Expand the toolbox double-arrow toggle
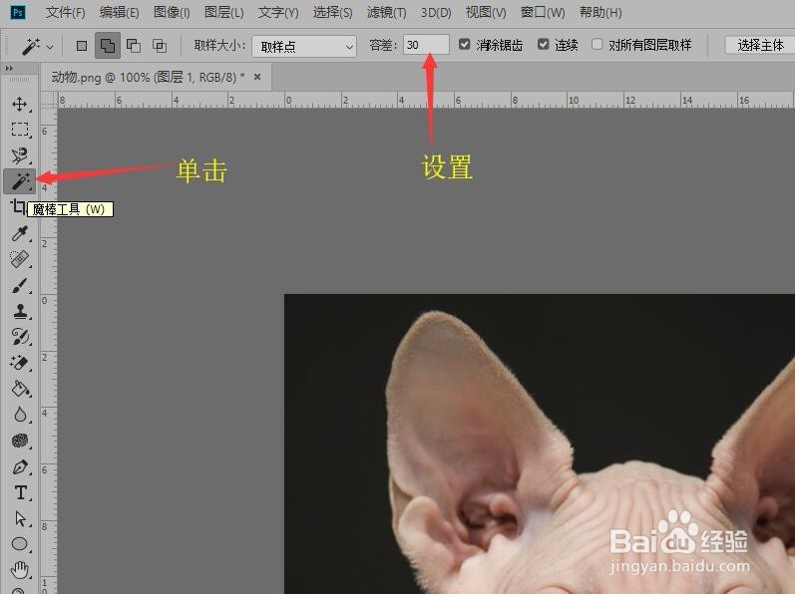 [x=9, y=69]
